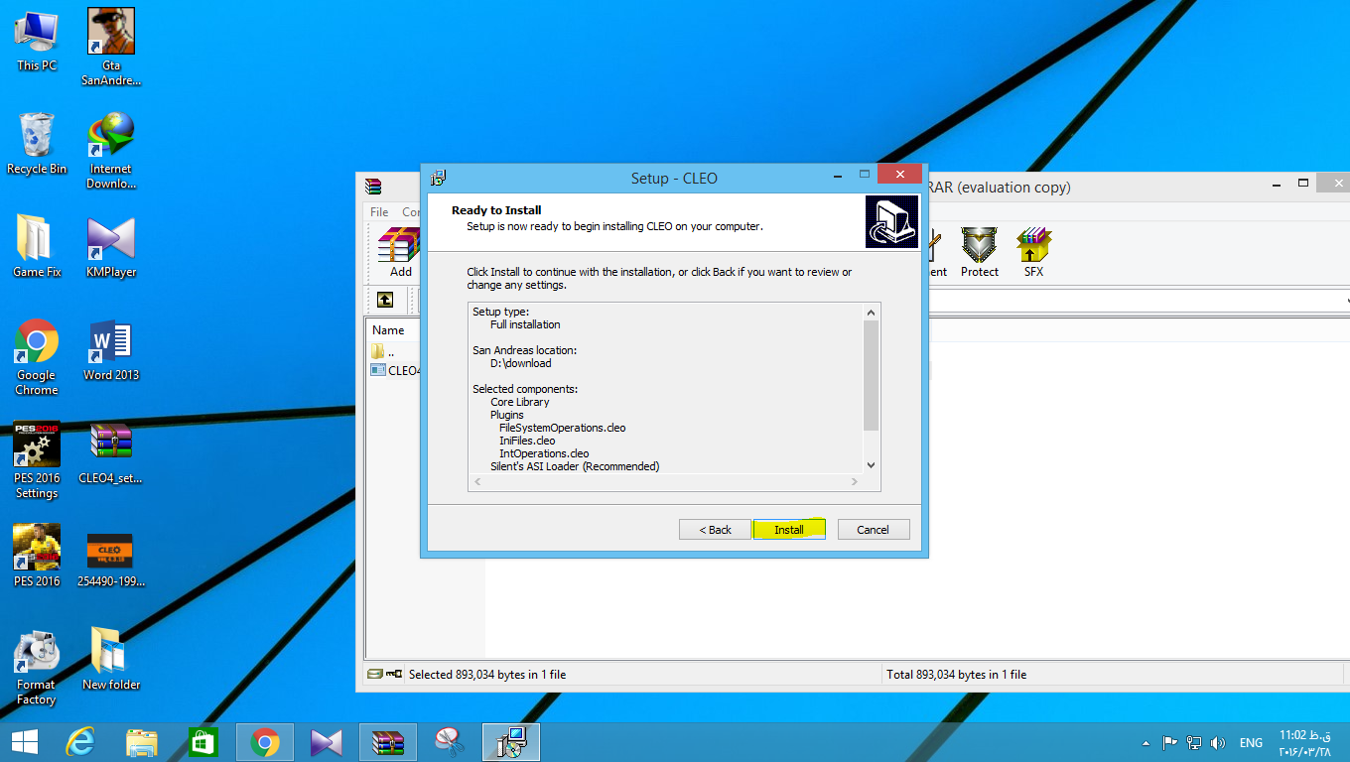The image size is (1350, 762).
Task: Click 'FileSystemOperations.cleo' in the summary
Action: tap(562, 428)
